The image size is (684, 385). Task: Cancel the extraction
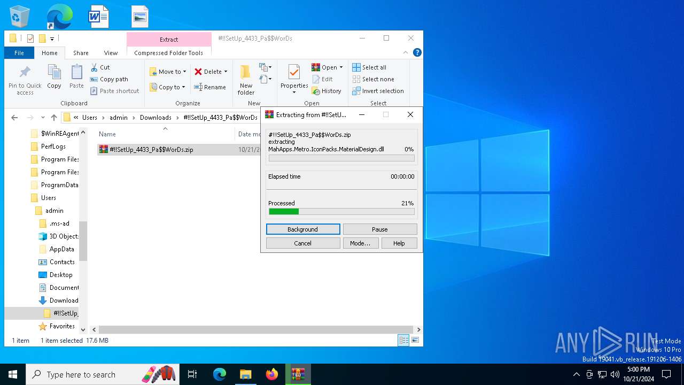(x=303, y=243)
